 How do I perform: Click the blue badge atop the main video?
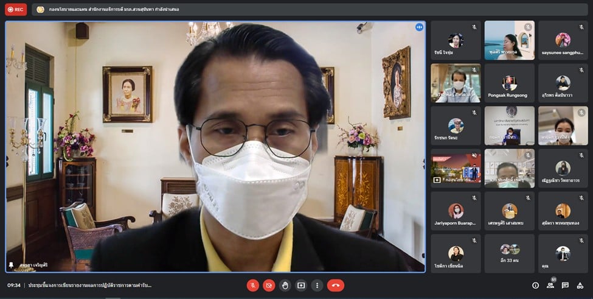419,27
